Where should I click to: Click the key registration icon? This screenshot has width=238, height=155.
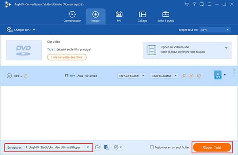coord(194,4)
